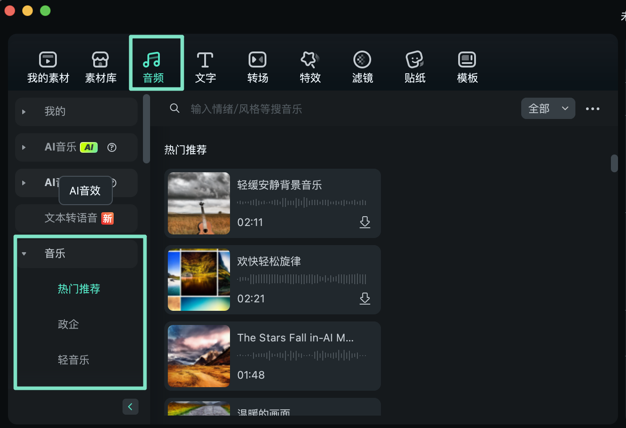The image size is (626, 428).
Task: Open the 素材库 stock library tab
Action: coord(100,67)
